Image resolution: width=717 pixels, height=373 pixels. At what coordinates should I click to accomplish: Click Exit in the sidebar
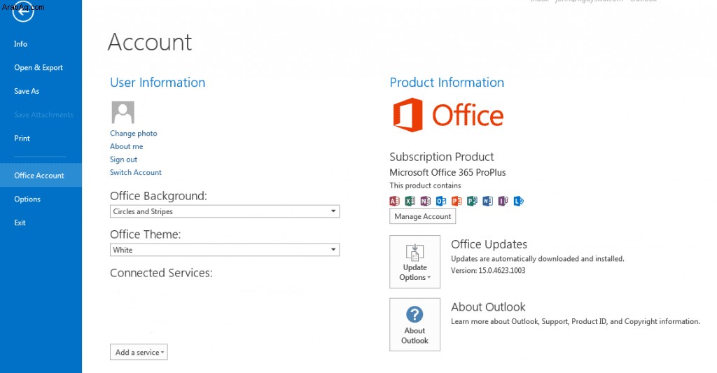pyautogui.click(x=20, y=223)
